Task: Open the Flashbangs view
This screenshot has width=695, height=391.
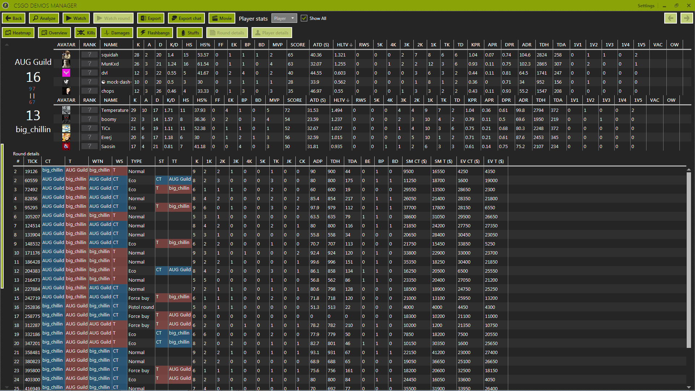Action: [x=155, y=33]
